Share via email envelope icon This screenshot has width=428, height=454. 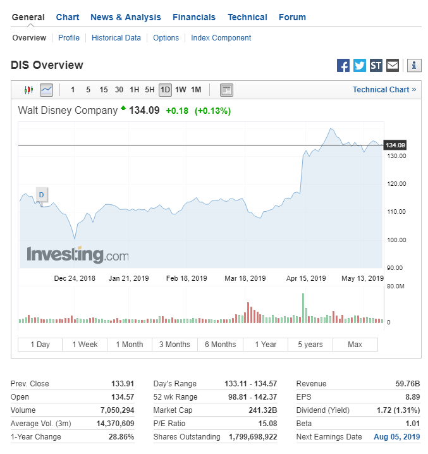tap(393, 65)
